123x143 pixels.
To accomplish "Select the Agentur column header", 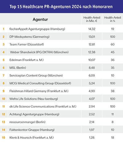I will point(40,19).
